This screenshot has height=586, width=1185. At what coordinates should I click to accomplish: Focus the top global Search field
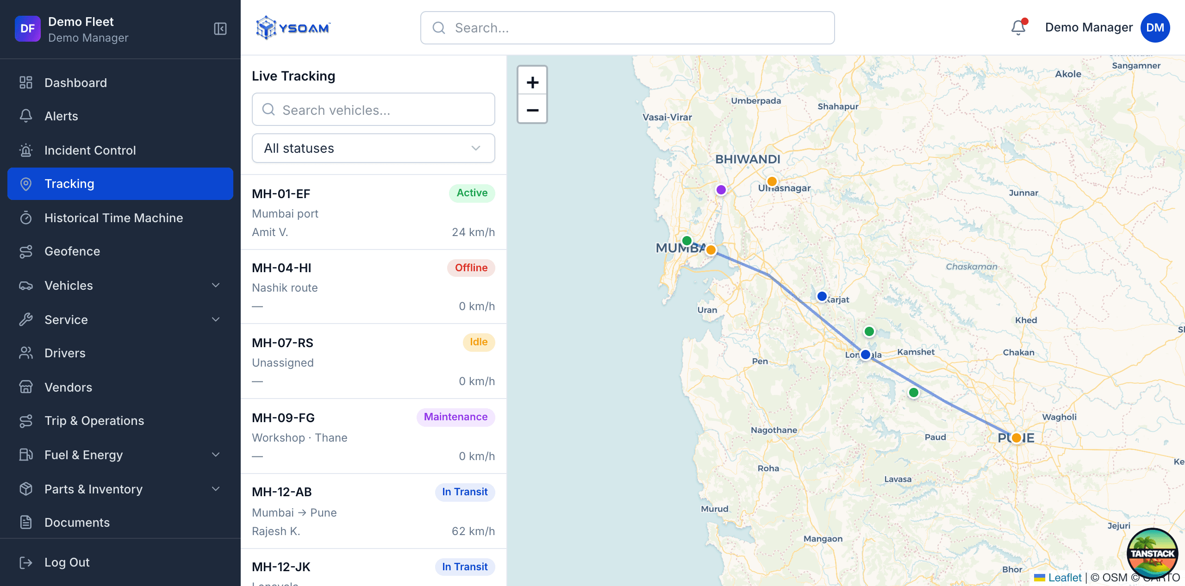tap(628, 28)
